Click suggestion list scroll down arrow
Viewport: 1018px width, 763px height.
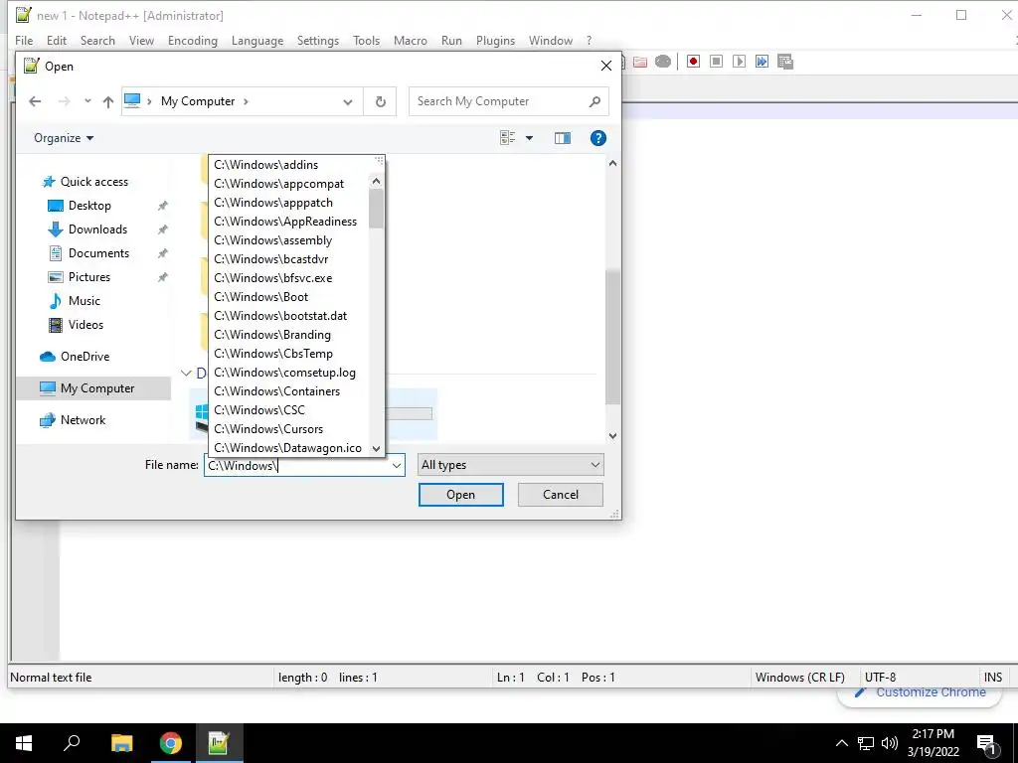[376, 448]
